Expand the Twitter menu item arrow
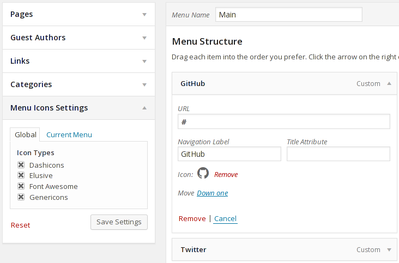399x263 pixels. [389, 250]
